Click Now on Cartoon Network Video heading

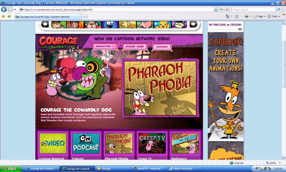pyautogui.click(x=132, y=39)
